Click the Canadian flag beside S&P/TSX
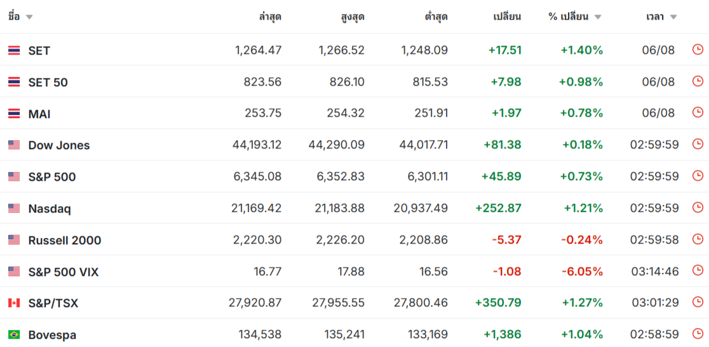This screenshot has width=709, height=347. pyautogui.click(x=14, y=303)
